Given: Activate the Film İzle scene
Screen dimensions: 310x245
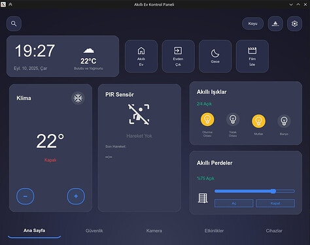Looking at the screenshot, I should pyautogui.click(x=252, y=56).
